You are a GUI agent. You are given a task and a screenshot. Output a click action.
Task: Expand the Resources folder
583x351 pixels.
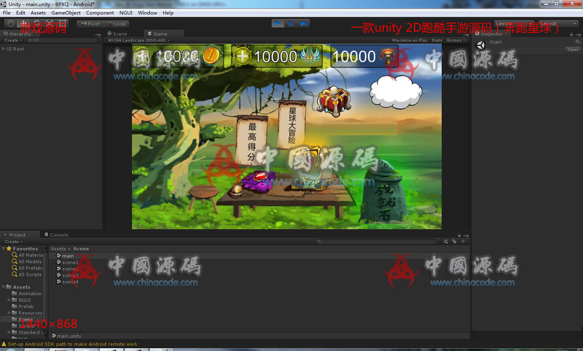point(9,313)
